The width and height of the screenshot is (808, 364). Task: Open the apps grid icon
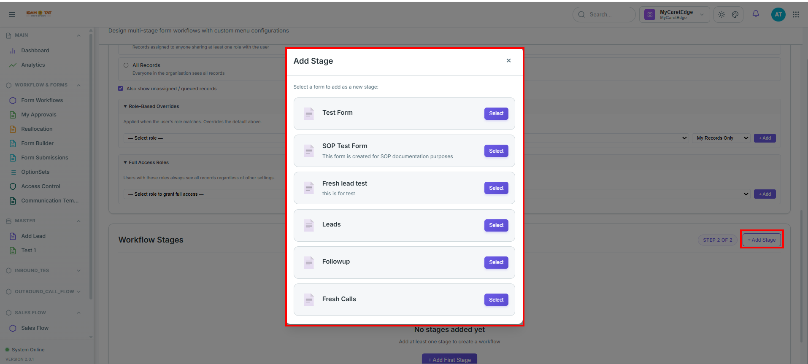click(796, 14)
